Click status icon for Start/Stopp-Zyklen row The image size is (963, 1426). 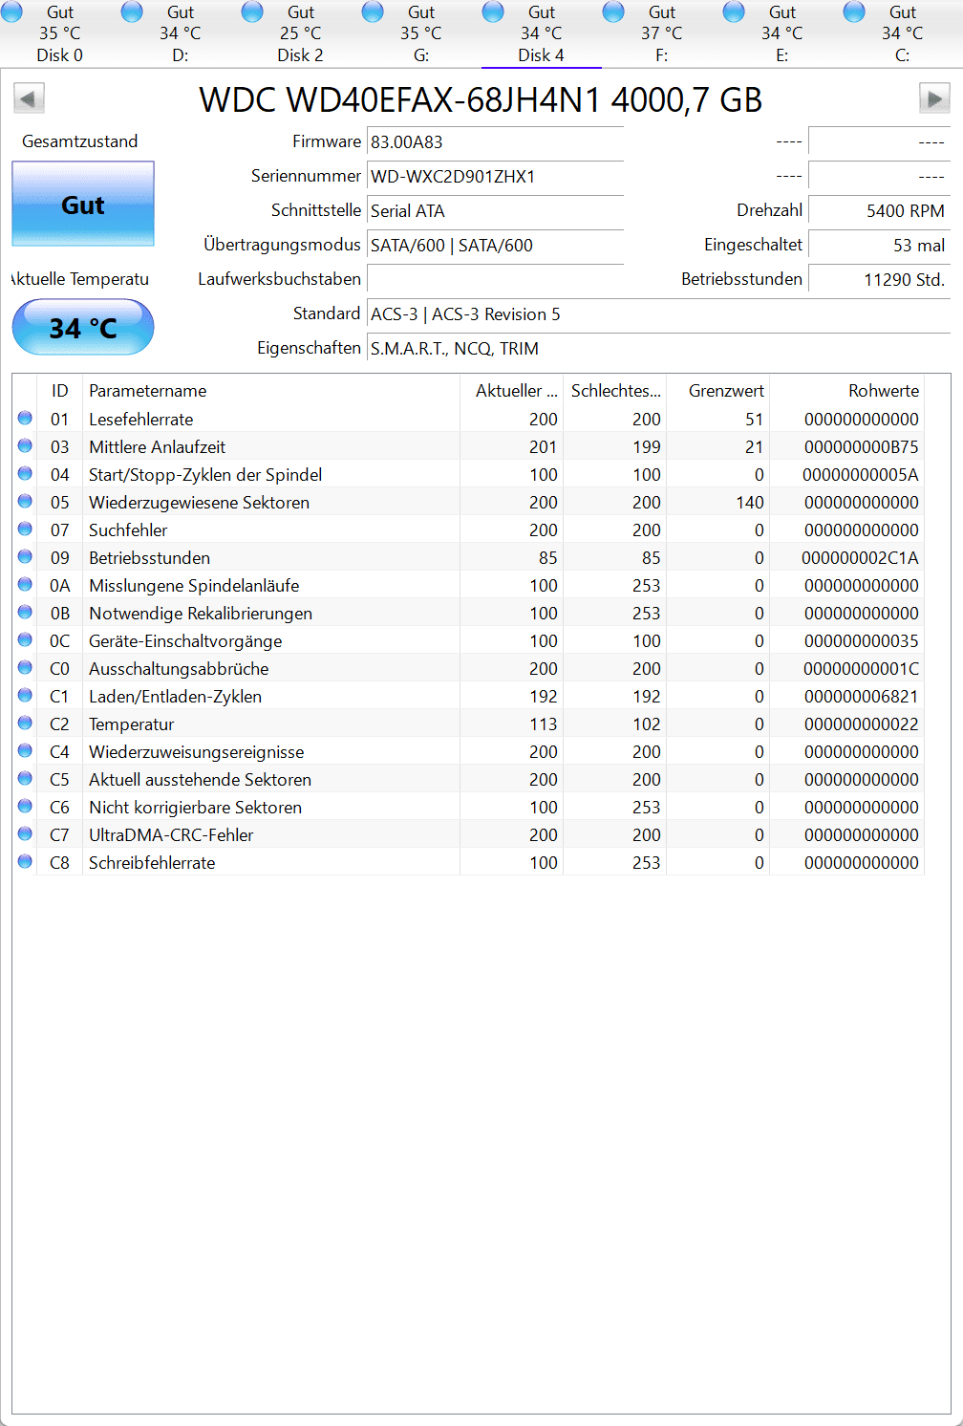25,473
